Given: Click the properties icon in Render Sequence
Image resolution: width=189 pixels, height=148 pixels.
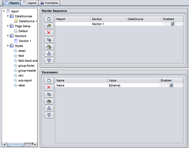Looking at the screenshot, I should 49,26.
